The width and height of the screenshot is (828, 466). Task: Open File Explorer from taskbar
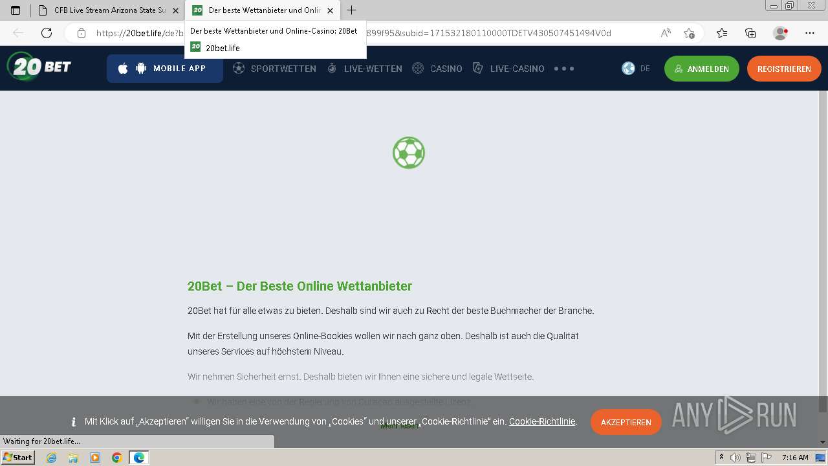[73, 458]
